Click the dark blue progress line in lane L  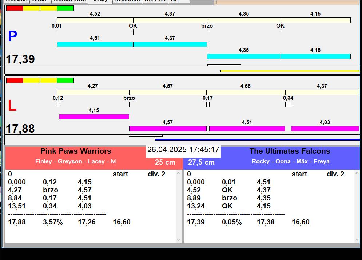click(257, 139)
